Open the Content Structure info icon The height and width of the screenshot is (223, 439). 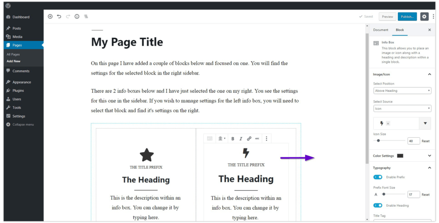pyautogui.click(x=77, y=16)
